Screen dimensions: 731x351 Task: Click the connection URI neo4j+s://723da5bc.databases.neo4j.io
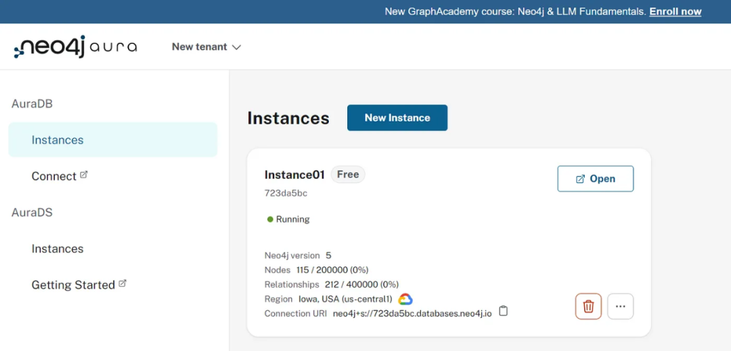coord(412,314)
